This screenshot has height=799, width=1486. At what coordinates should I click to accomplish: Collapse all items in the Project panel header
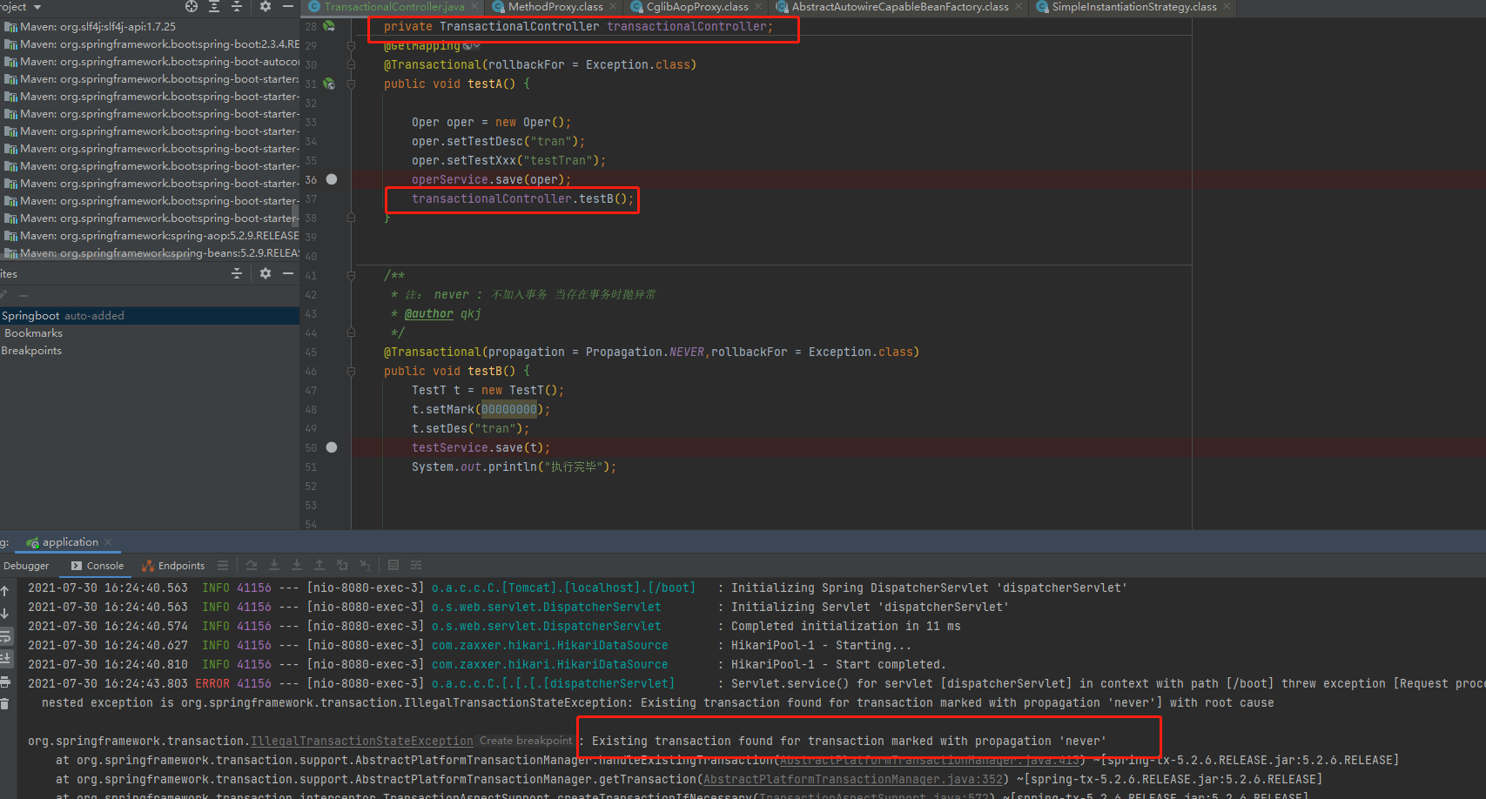click(237, 6)
